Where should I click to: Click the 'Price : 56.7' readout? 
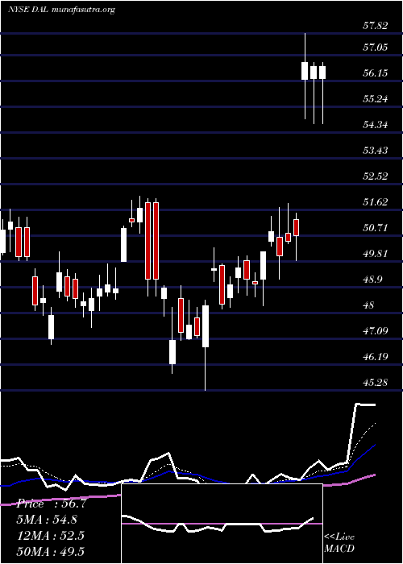[51, 504]
